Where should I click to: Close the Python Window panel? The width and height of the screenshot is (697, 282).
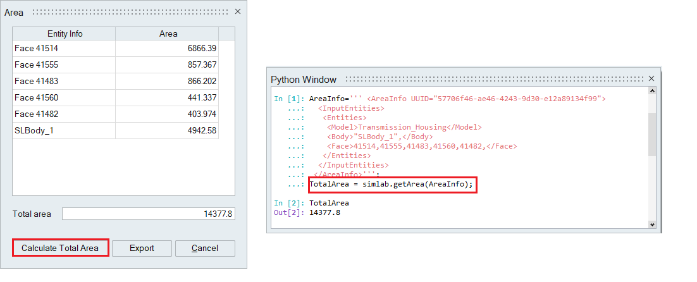click(651, 79)
